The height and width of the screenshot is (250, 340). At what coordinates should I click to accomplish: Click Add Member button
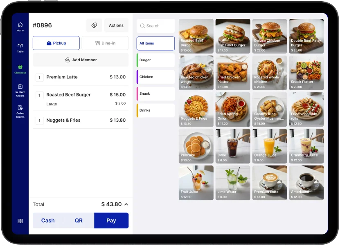81,60
